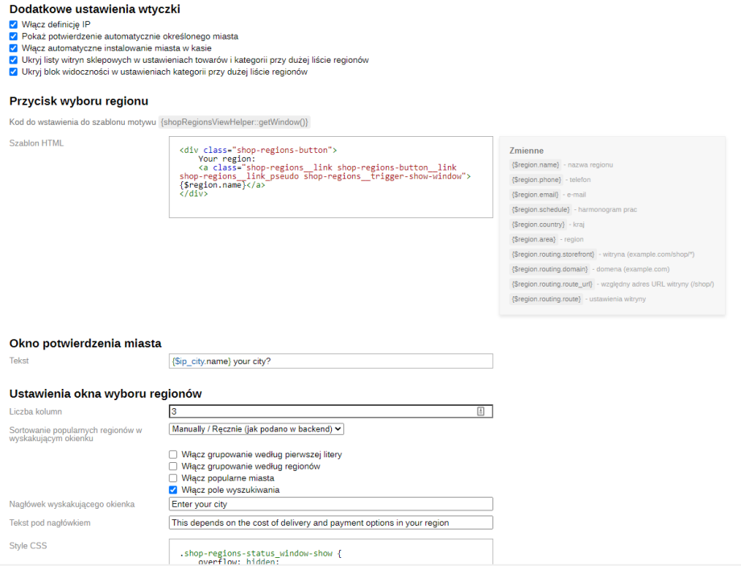
Task: Uncheck Włącz pole wyszukiwania
Action: pos(173,490)
